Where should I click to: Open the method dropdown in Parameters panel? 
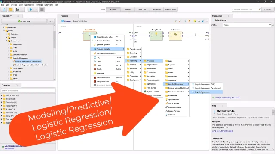tap(247, 25)
